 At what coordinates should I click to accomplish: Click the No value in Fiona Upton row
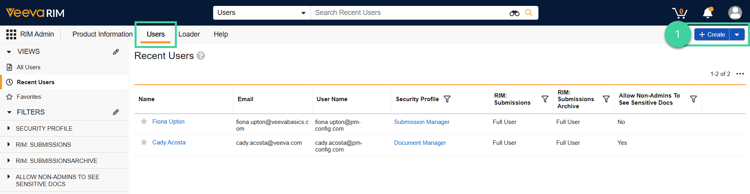621,122
